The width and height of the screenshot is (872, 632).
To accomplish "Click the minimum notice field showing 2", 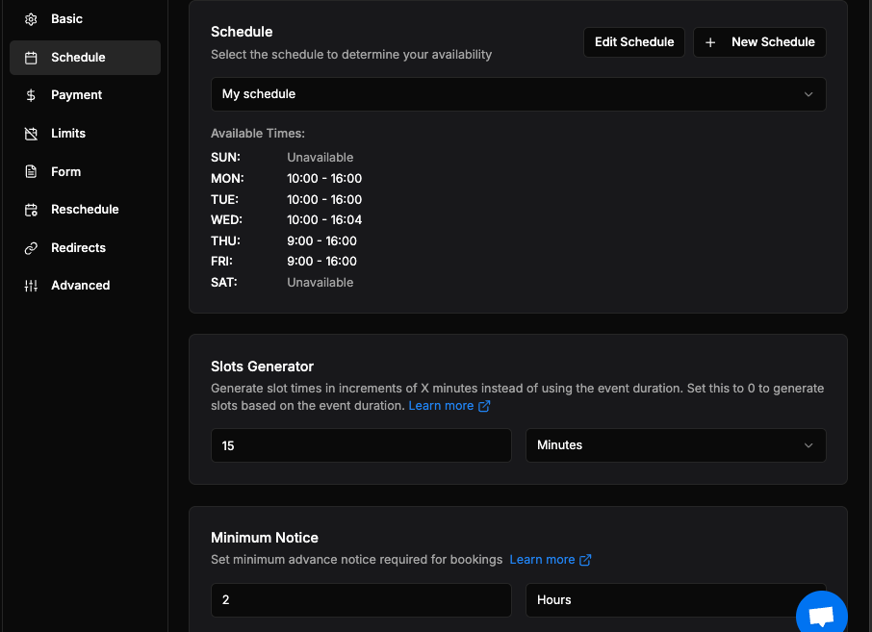I will 361,599.
